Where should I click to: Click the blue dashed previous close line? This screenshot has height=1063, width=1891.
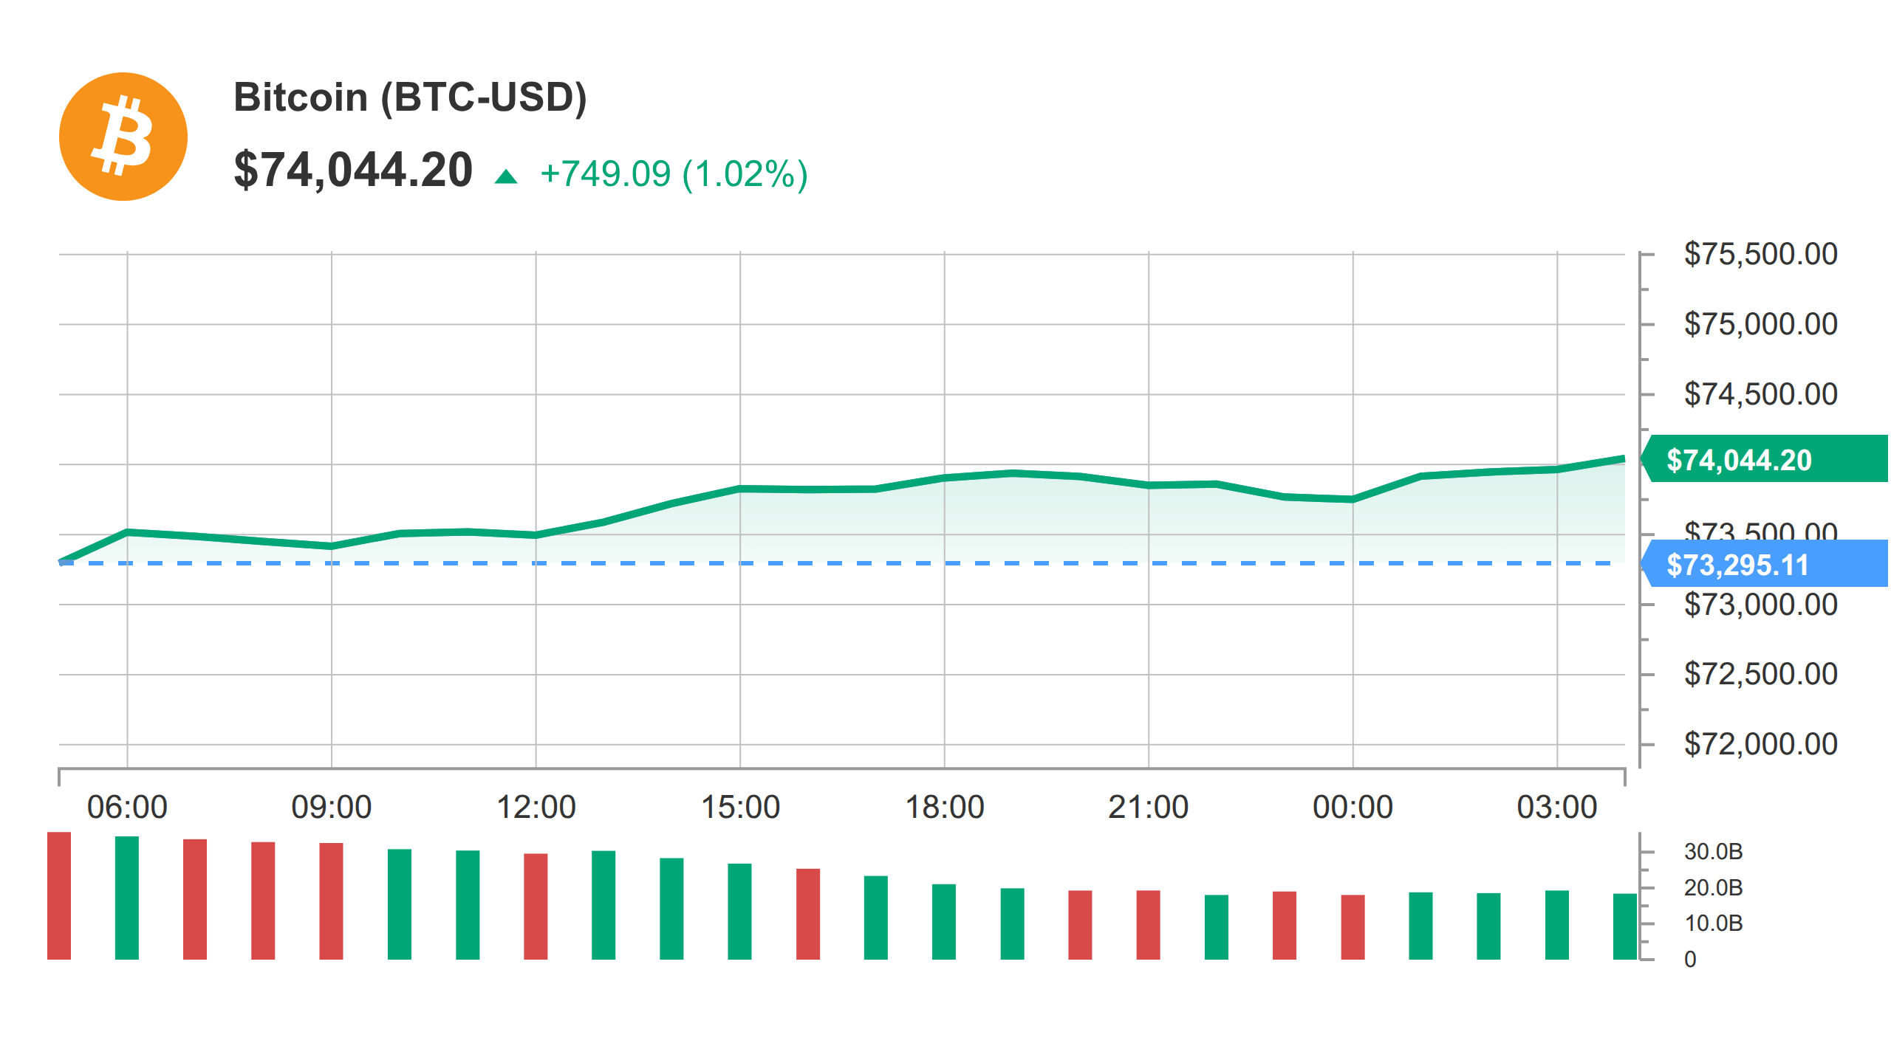pyautogui.click(x=842, y=563)
